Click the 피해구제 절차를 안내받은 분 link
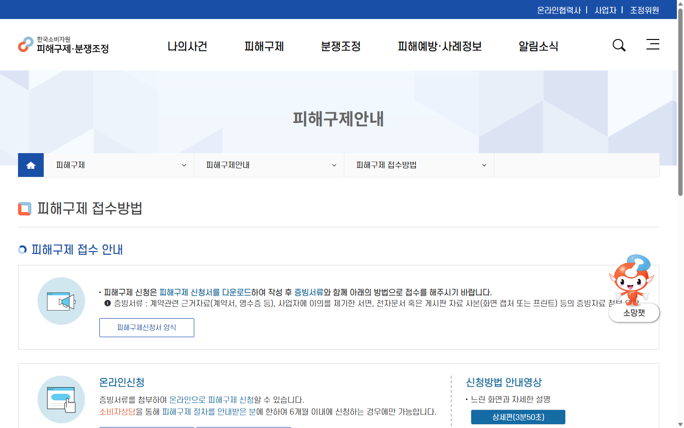 pos(209,411)
